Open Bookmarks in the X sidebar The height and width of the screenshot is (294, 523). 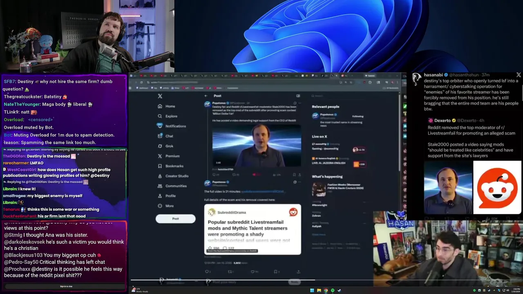170,166
